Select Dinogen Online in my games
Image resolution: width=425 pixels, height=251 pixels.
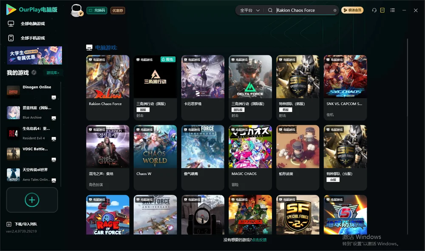(32, 92)
